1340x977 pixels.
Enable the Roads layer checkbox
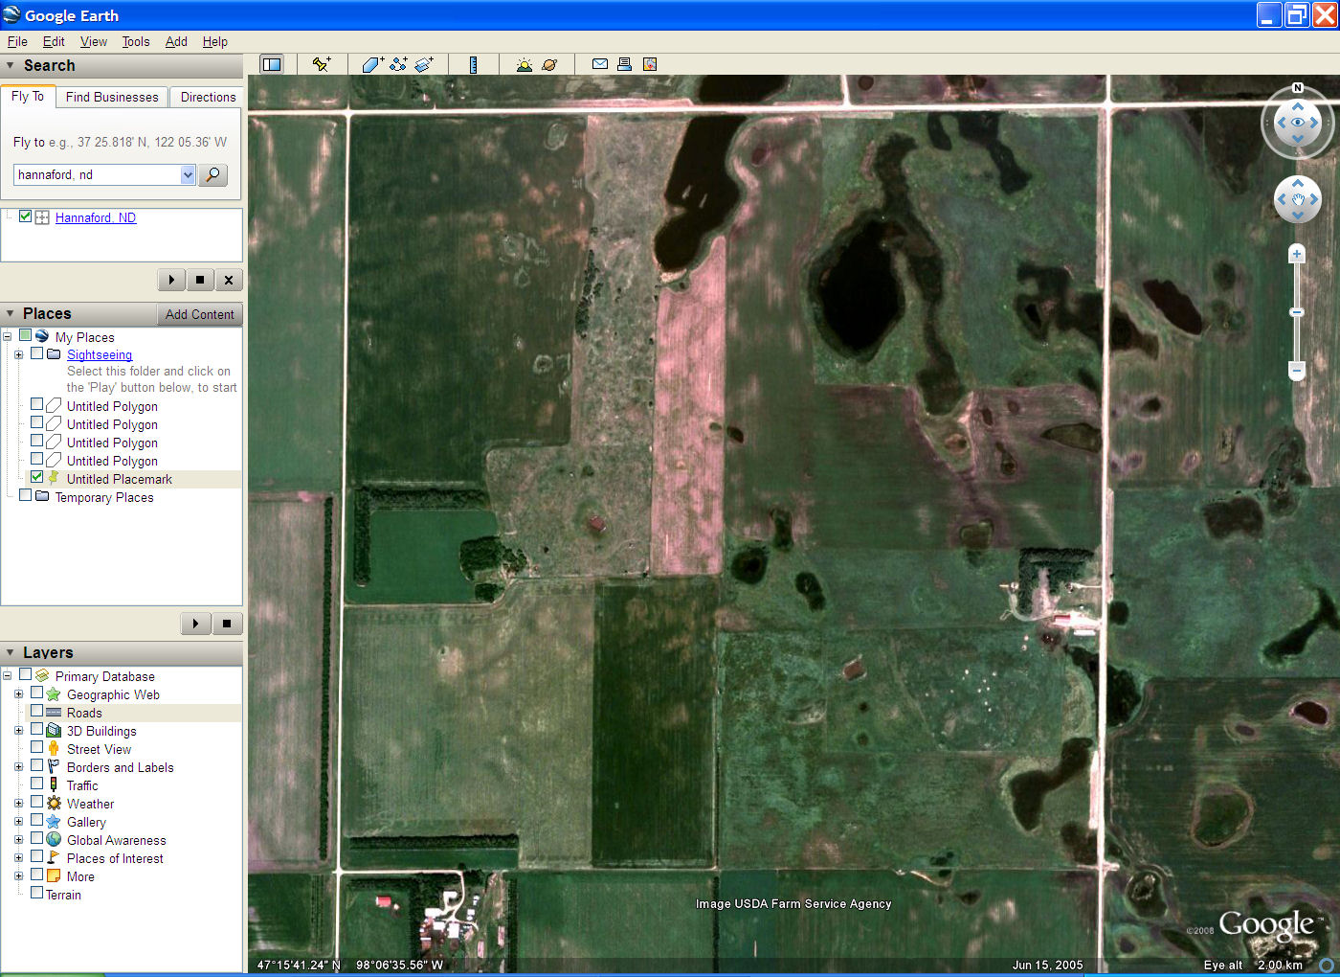click(36, 712)
